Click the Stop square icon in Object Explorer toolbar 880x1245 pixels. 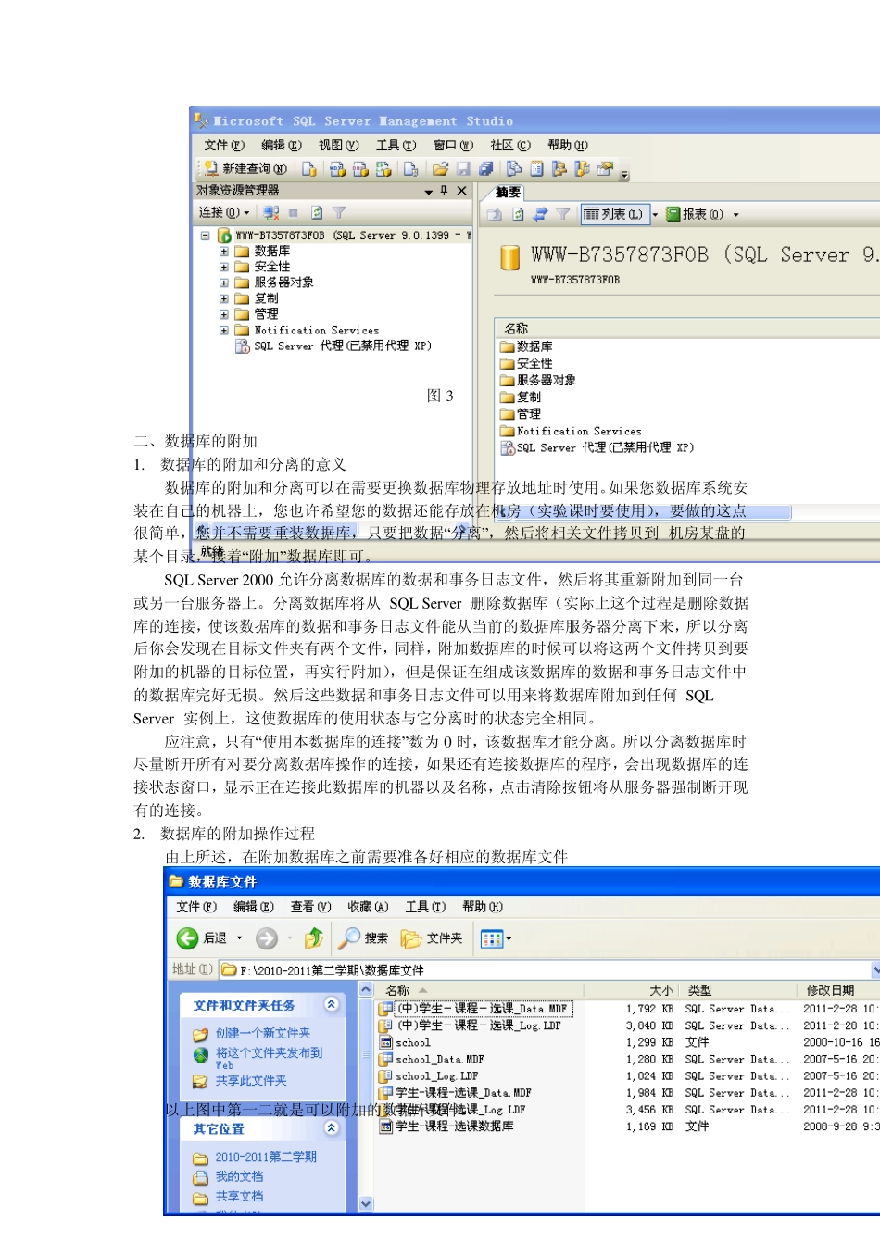[x=294, y=212]
